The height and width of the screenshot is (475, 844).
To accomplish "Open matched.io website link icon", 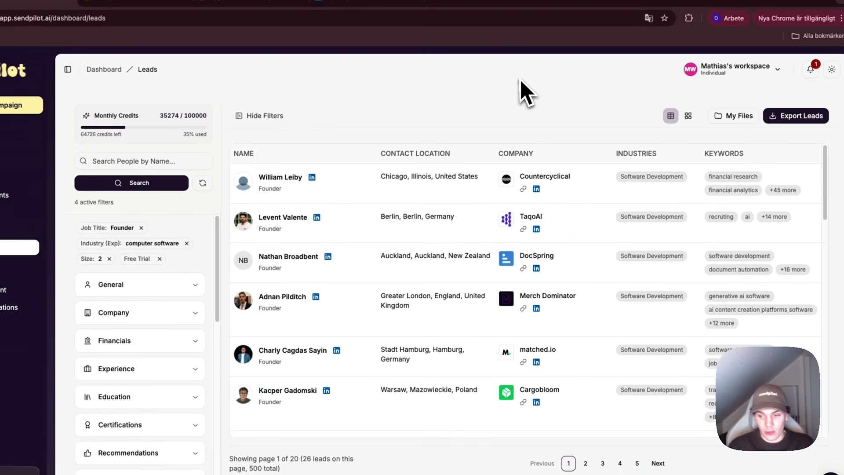I will (x=523, y=362).
